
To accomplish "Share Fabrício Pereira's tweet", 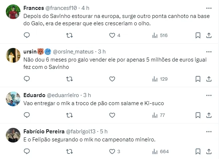I will pyautogui.click(x=209, y=151).
